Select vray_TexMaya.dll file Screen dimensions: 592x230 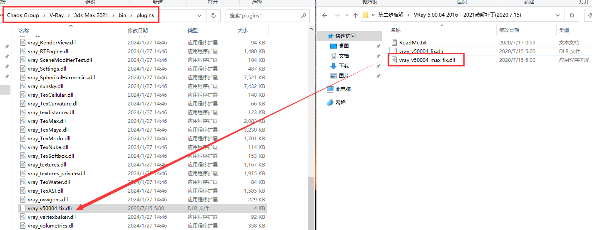click(x=142, y=130)
